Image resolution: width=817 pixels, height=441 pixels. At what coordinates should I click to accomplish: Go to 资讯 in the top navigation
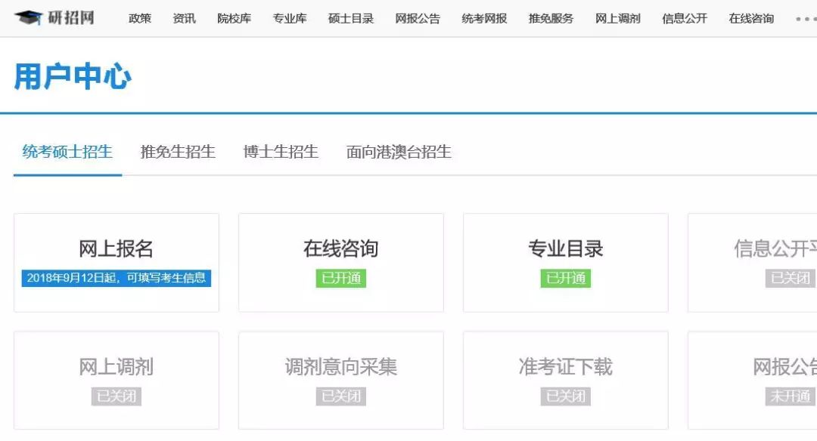pyautogui.click(x=184, y=19)
